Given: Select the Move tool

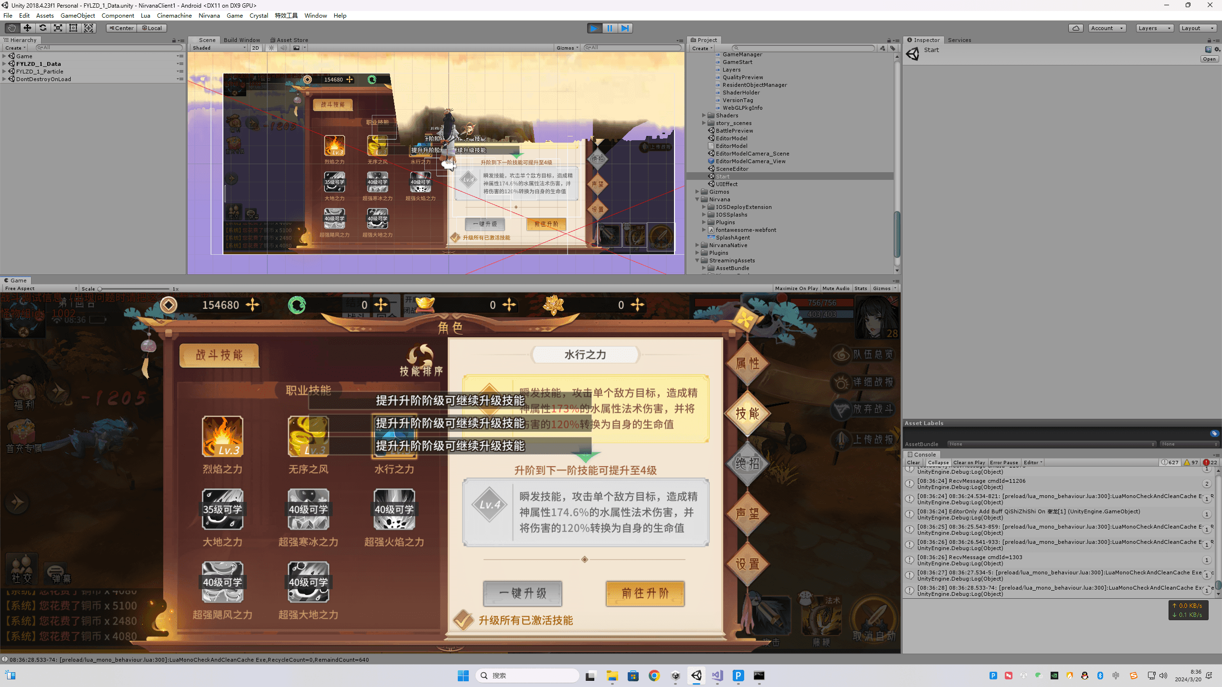Looking at the screenshot, I should click(27, 28).
